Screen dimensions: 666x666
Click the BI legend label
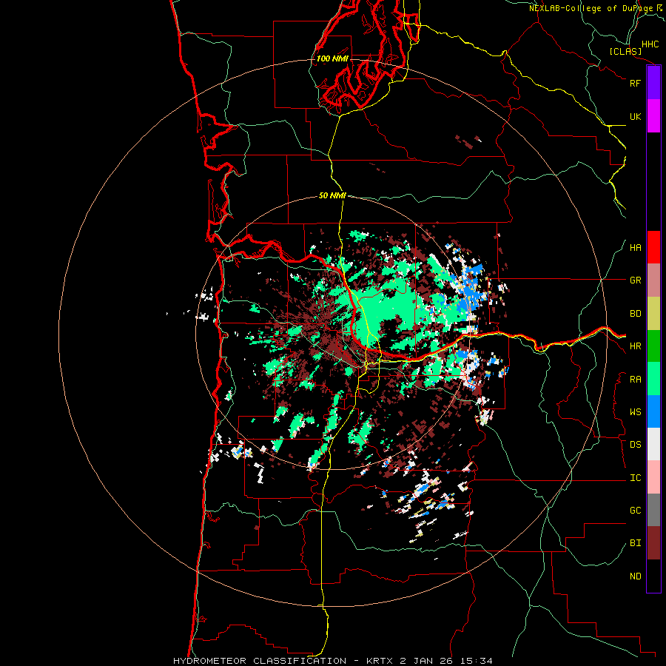635,543
